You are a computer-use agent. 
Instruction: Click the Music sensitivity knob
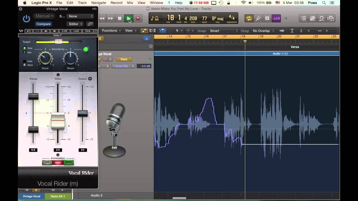point(70,58)
